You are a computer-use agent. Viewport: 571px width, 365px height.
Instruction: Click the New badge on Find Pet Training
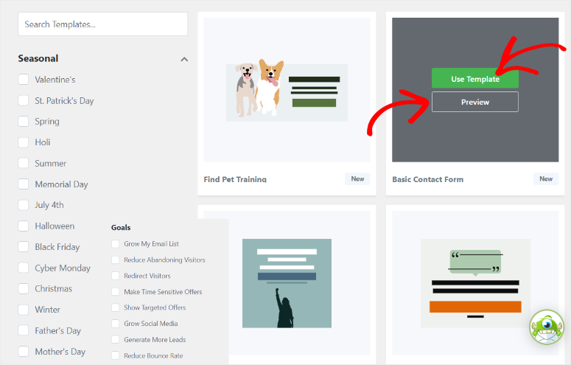point(357,178)
